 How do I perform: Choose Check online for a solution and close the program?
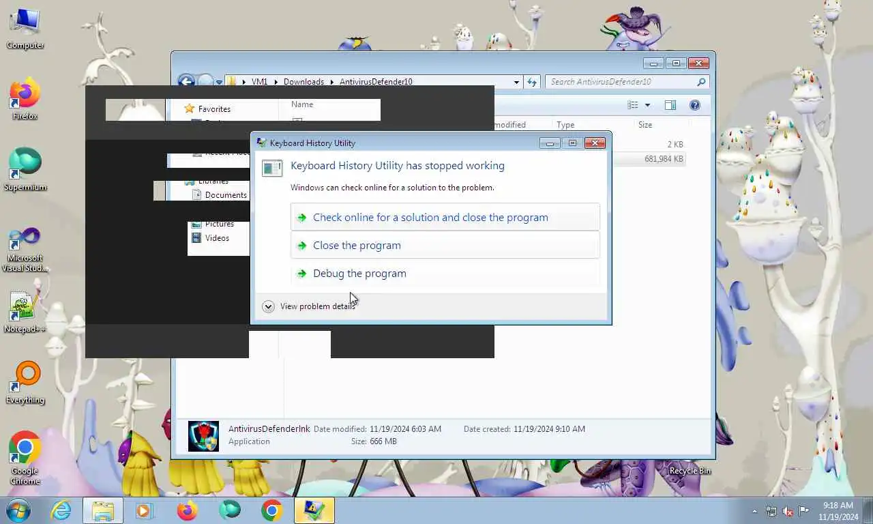pyautogui.click(x=445, y=217)
